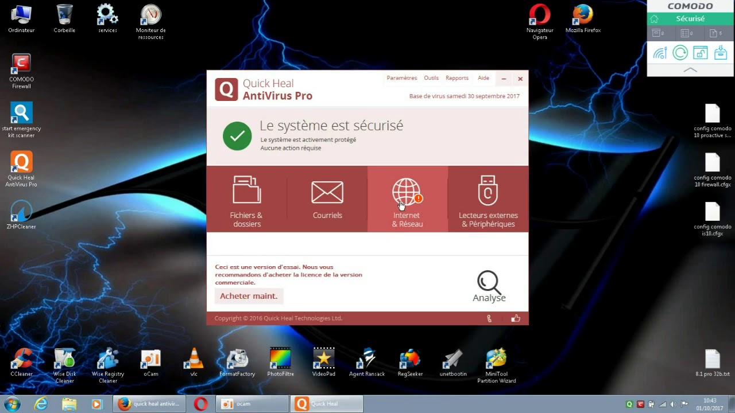735x413 pixels.
Task: Open Internet Explorer from taskbar
Action: [x=41, y=404]
